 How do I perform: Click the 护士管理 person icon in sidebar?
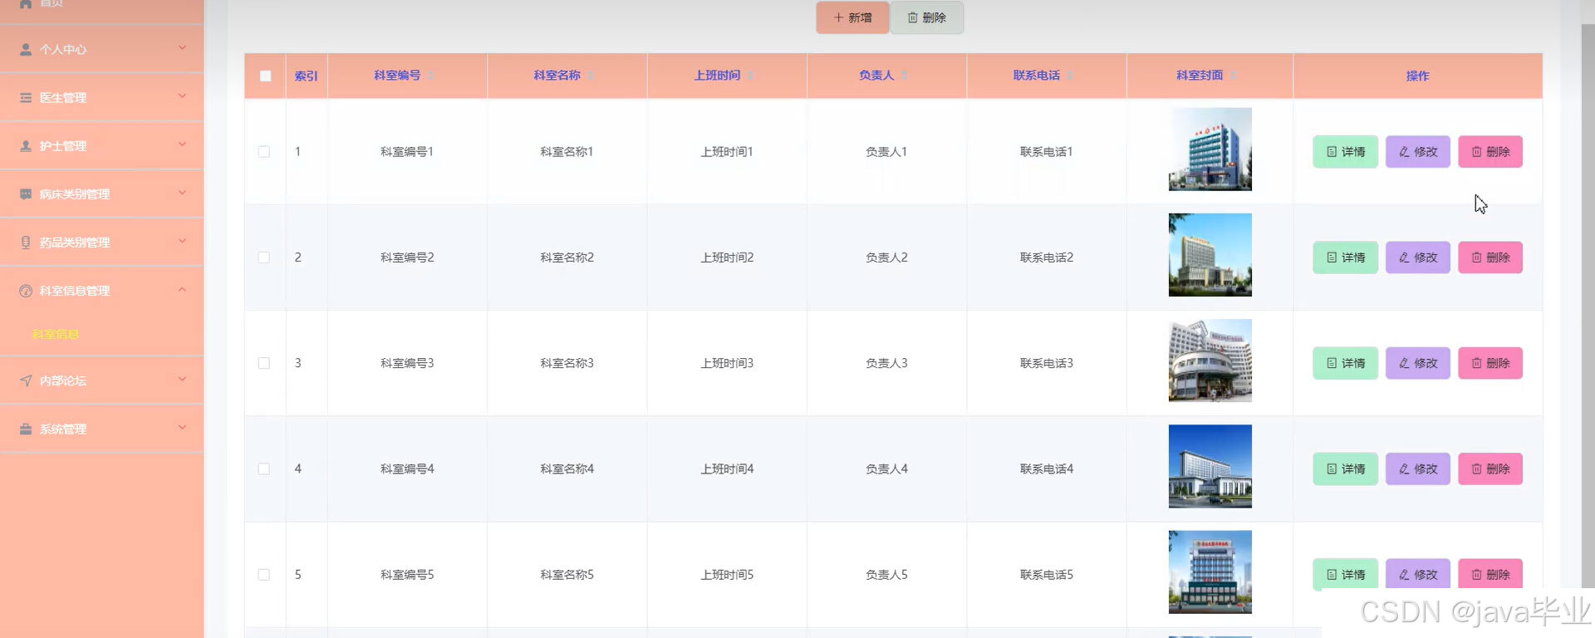click(x=26, y=146)
